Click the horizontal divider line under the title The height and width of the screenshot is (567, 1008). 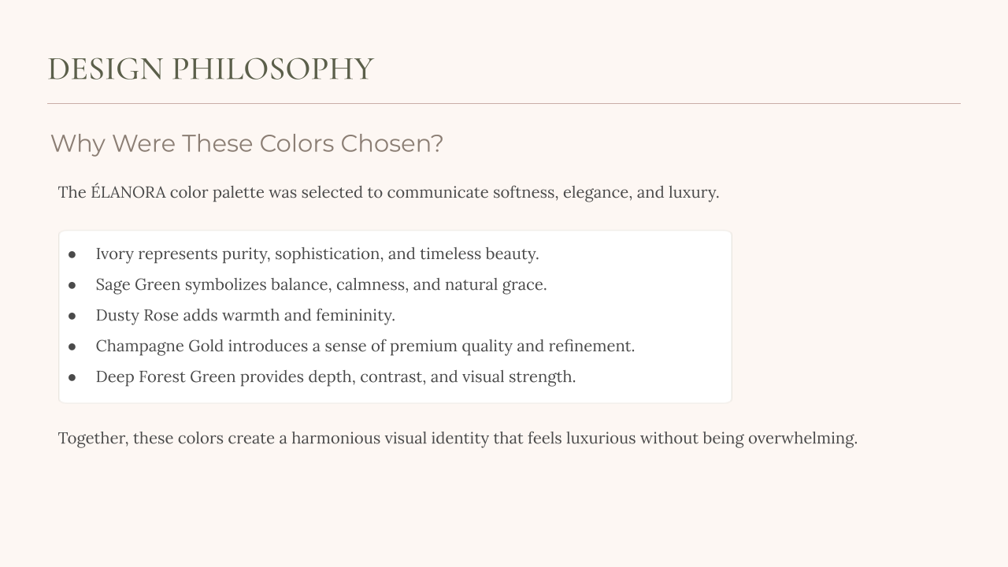[504, 103]
